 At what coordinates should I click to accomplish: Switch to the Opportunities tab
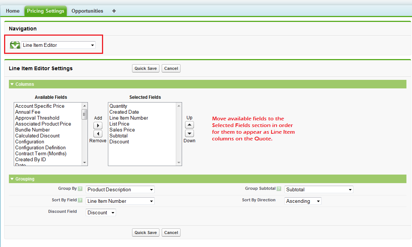pos(87,11)
